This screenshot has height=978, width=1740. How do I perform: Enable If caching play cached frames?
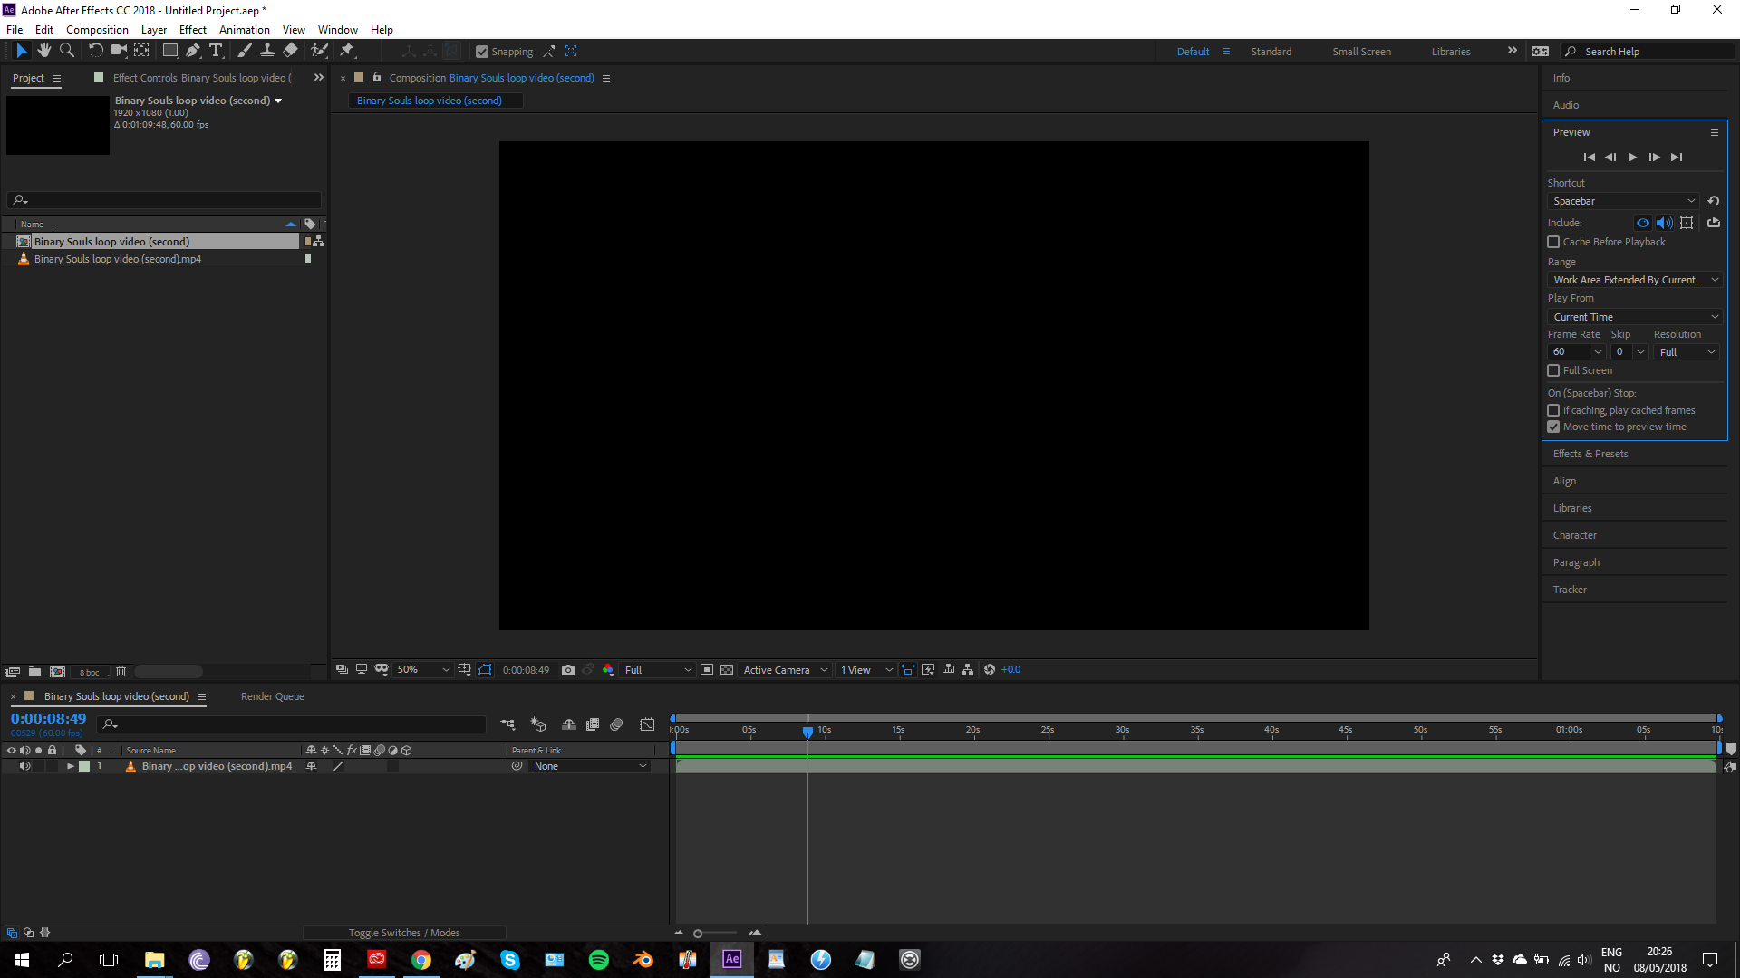(x=1552, y=409)
